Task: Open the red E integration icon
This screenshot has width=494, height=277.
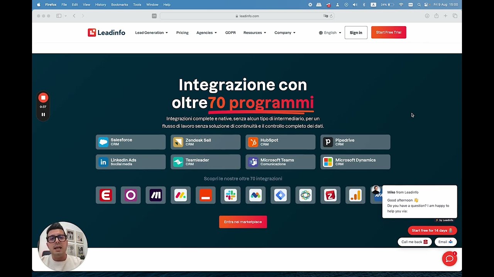Action: (106, 195)
